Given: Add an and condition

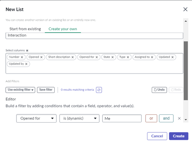Looking at the screenshot, I should coord(166,118).
